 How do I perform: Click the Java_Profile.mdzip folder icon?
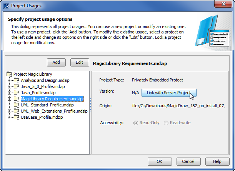[17, 93]
